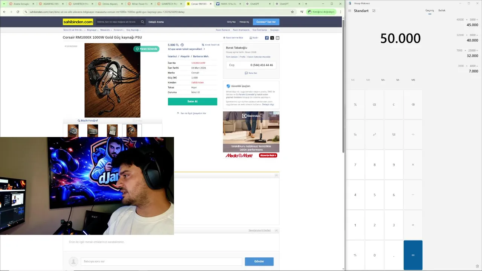Click digit 0 on calculator keypad
This screenshot has height=271, width=482.
pyautogui.click(x=374, y=255)
